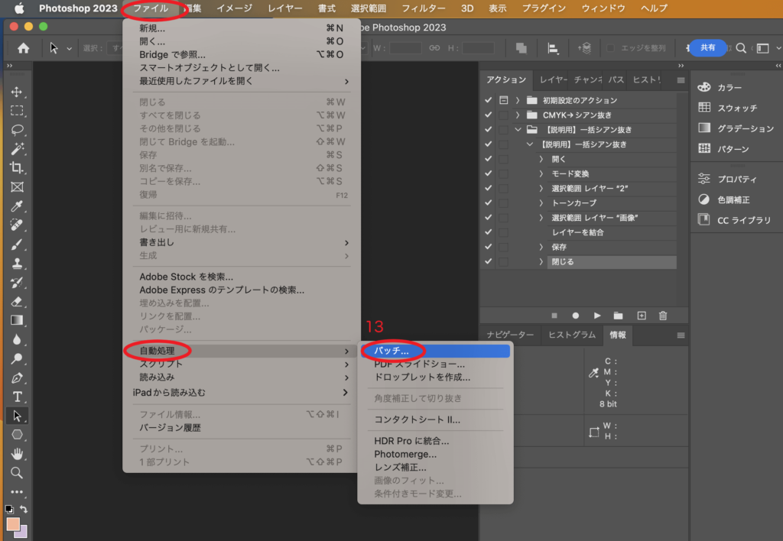Click Begin recording button in Actions panel
783x541 pixels.
click(x=575, y=316)
